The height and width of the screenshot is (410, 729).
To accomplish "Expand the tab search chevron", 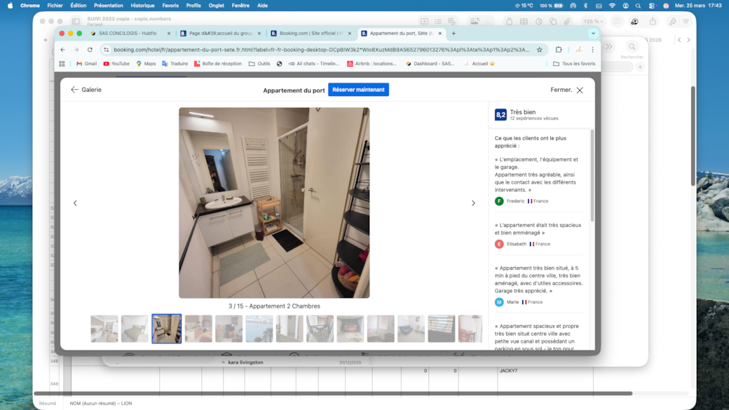I will click(x=593, y=33).
